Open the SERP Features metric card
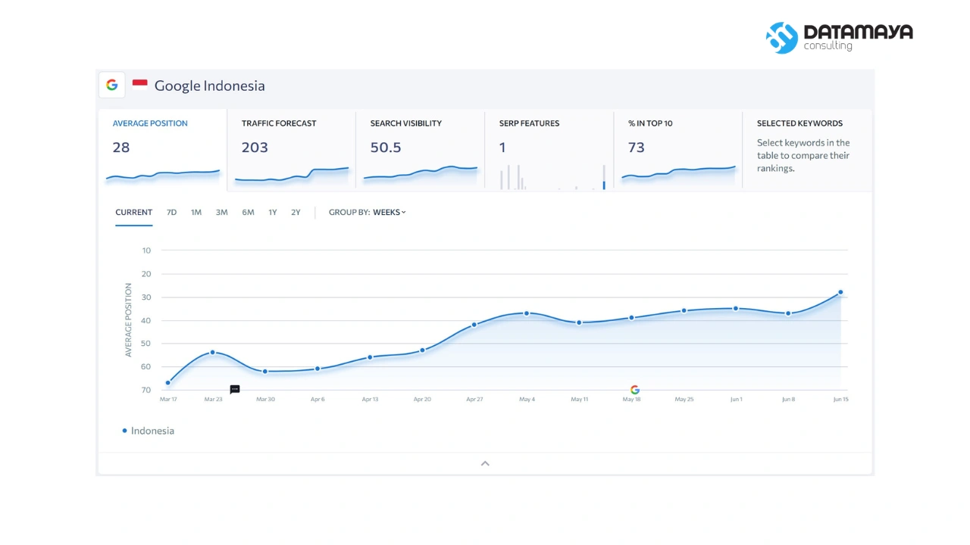 [x=549, y=150]
